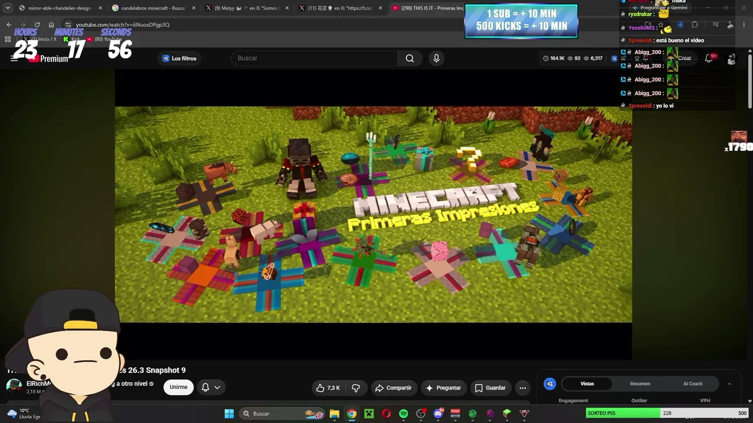753x423 pixels.
Task: Bookmark this page with the star
Action: click(660, 25)
